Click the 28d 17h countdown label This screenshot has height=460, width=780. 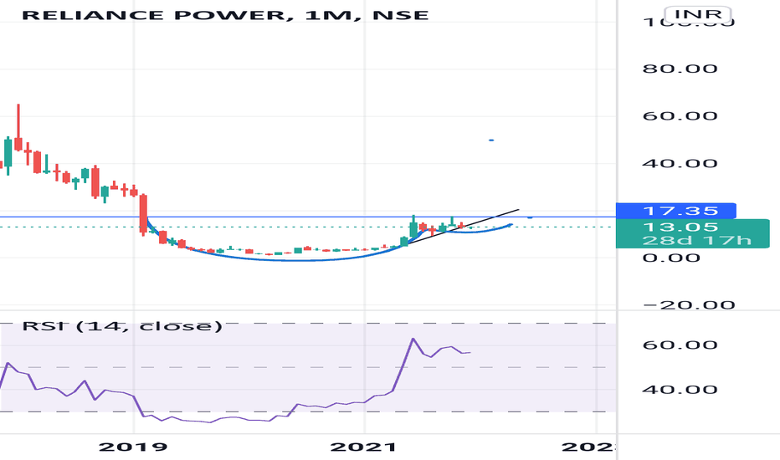click(696, 241)
